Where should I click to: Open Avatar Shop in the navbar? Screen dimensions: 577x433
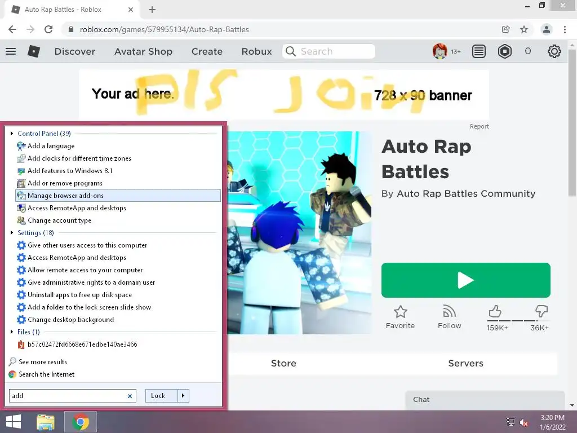143,51
